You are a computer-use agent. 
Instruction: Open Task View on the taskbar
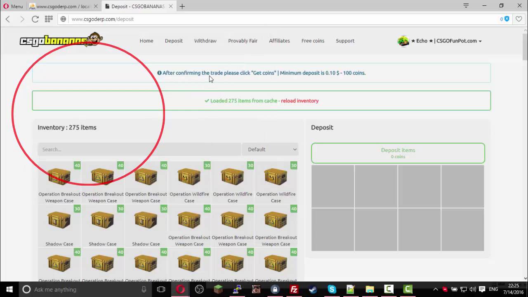tap(161, 289)
